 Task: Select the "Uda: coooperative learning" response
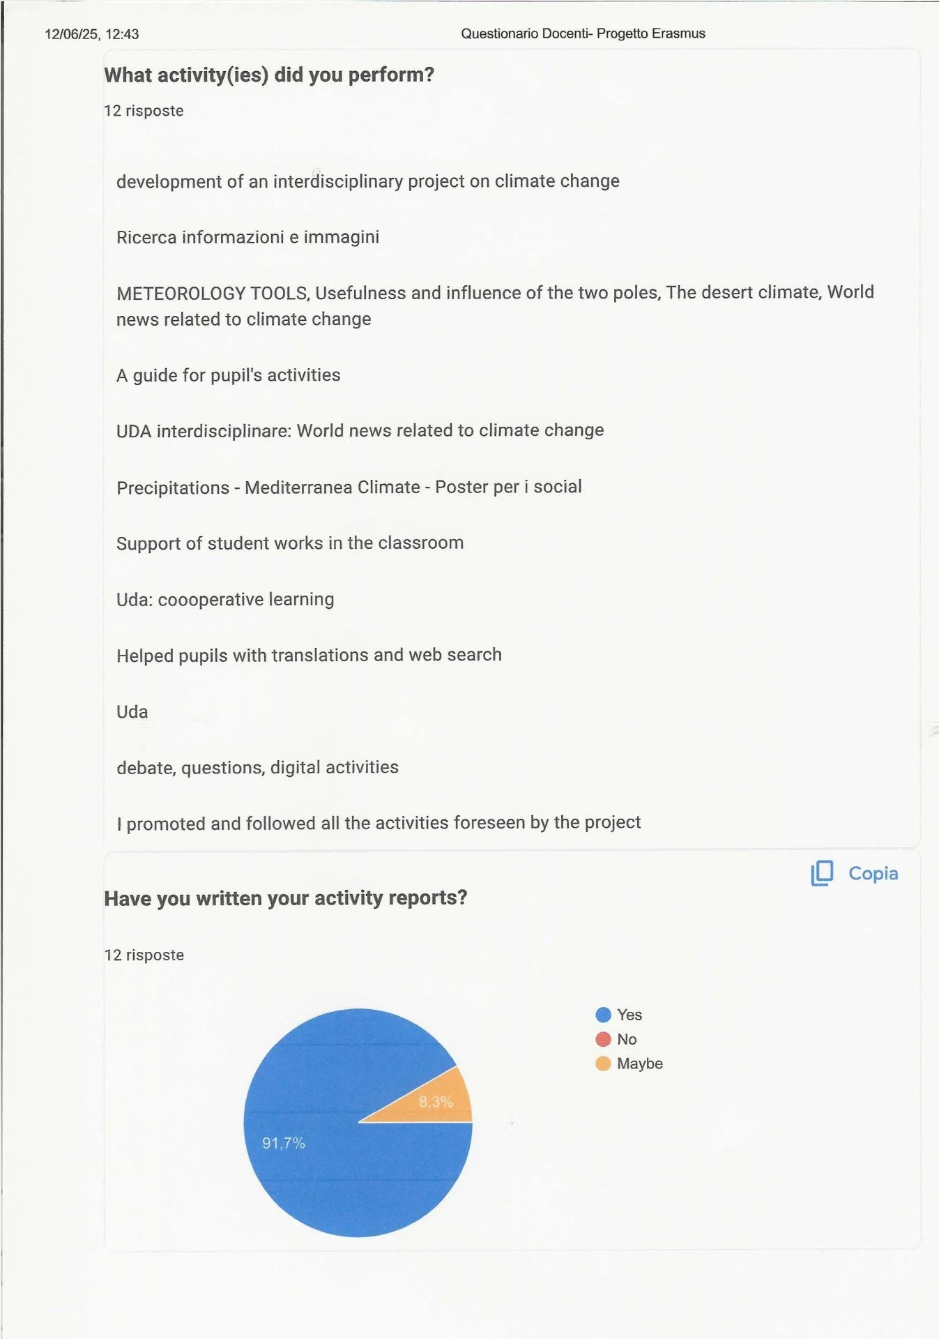click(225, 599)
